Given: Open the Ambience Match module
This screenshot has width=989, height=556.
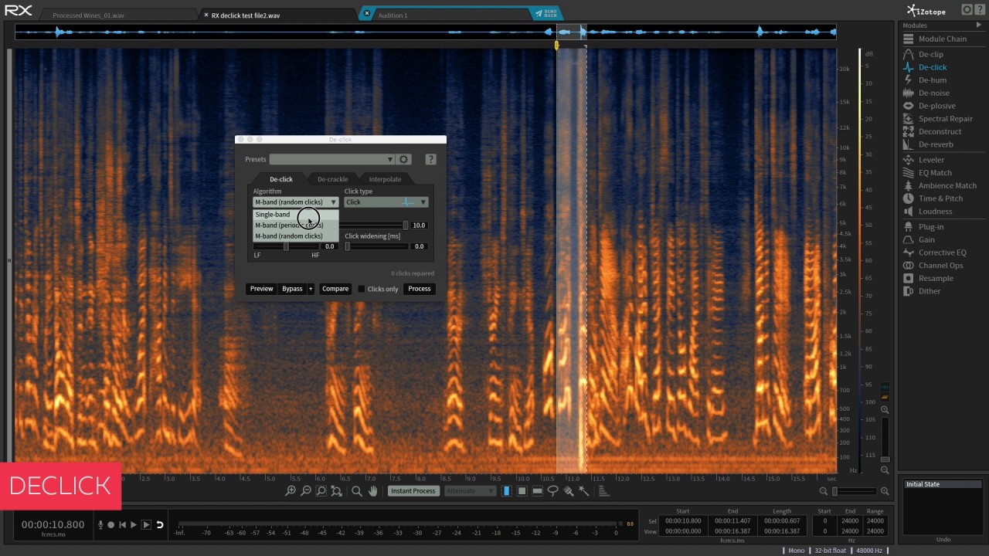Looking at the screenshot, I should pyautogui.click(x=947, y=185).
